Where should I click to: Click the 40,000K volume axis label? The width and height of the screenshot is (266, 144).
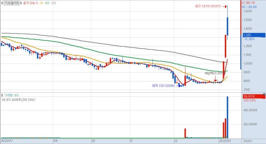coord(251,110)
